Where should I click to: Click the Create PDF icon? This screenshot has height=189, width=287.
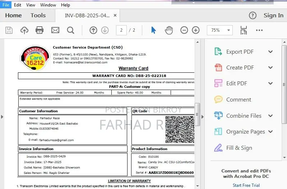click(218, 68)
